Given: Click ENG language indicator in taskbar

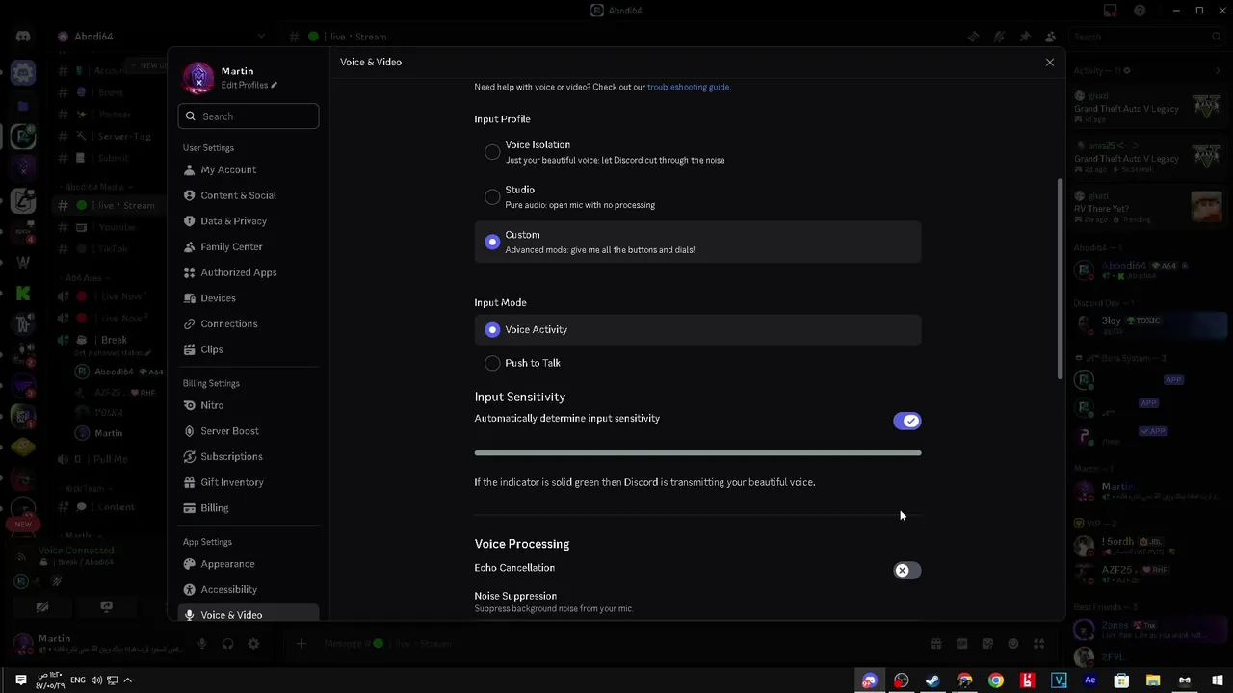Looking at the screenshot, I should [x=78, y=680].
